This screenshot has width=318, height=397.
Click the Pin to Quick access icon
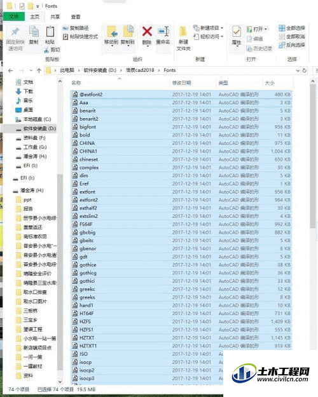pos(15,32)
